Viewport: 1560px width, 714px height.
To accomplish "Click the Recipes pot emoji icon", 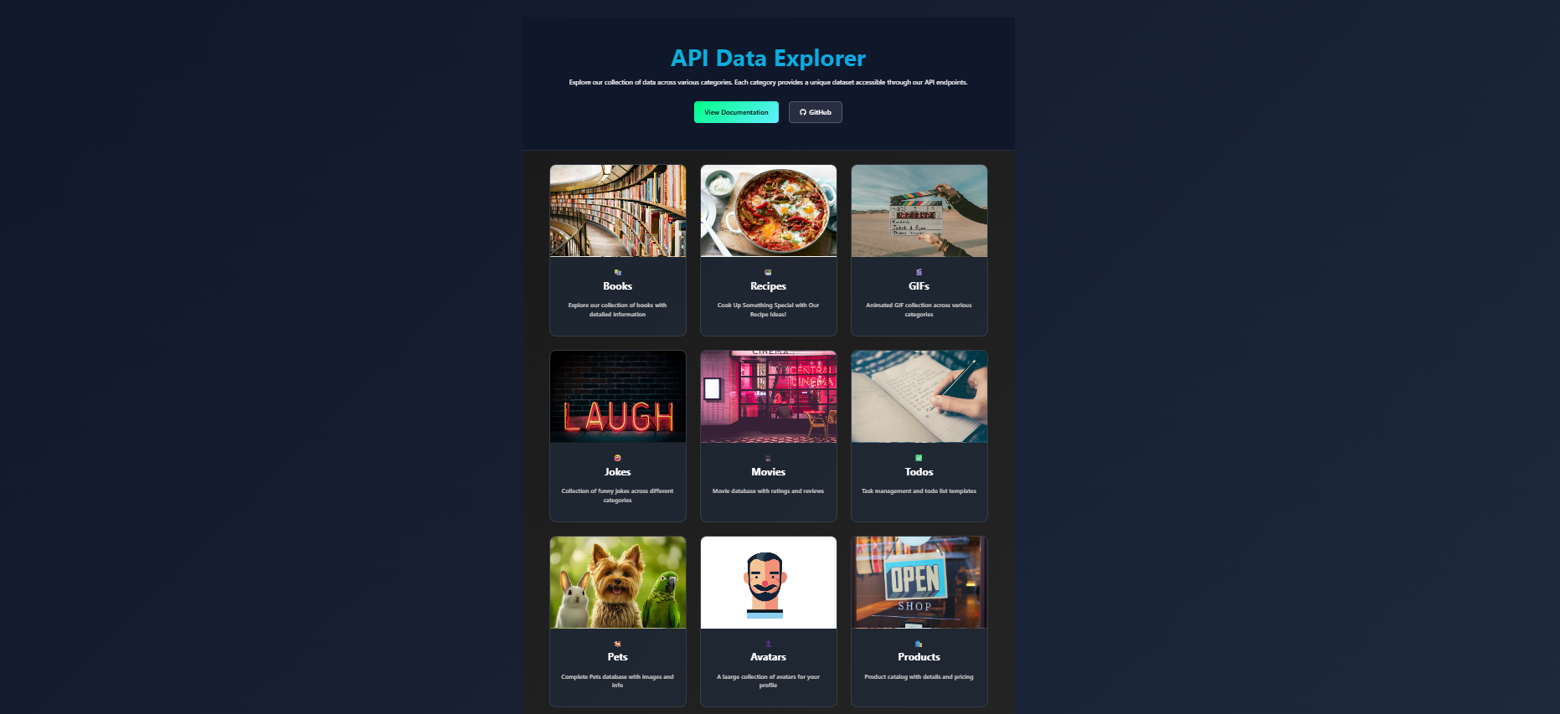I will 769,272.
